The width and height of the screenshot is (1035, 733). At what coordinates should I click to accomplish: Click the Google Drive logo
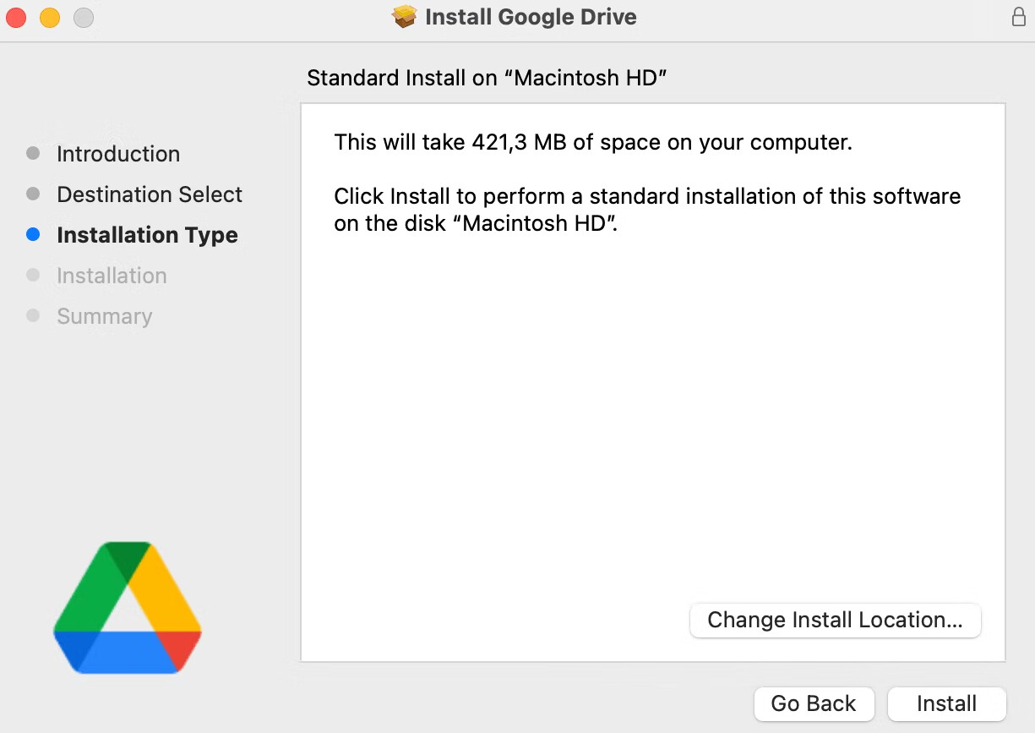[128, 607]
